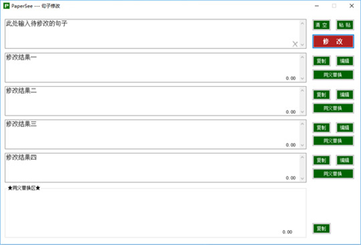Click the input box scrollbar up arrow
Screen dimensions: 361x245
[x=303, y=23]
